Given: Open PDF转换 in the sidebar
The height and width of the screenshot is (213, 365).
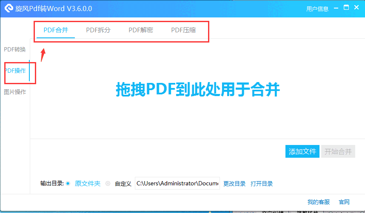Looking at the screenshot, I should coord(15,49).
